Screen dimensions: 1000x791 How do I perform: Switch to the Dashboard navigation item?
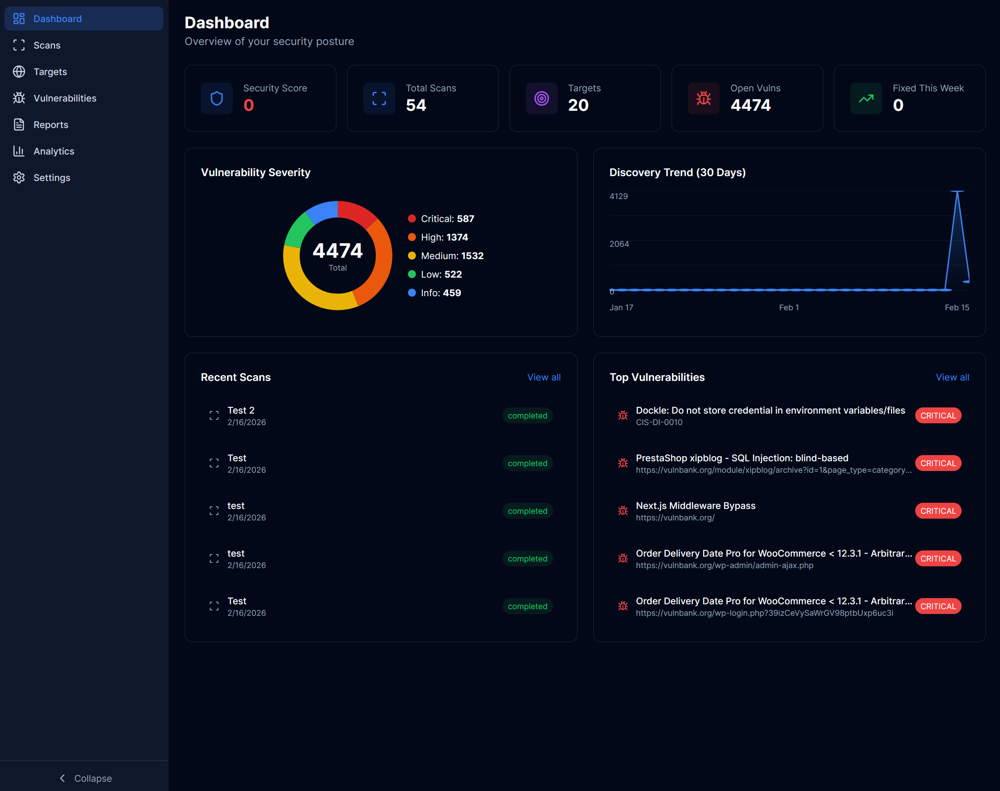coord(57,19)
